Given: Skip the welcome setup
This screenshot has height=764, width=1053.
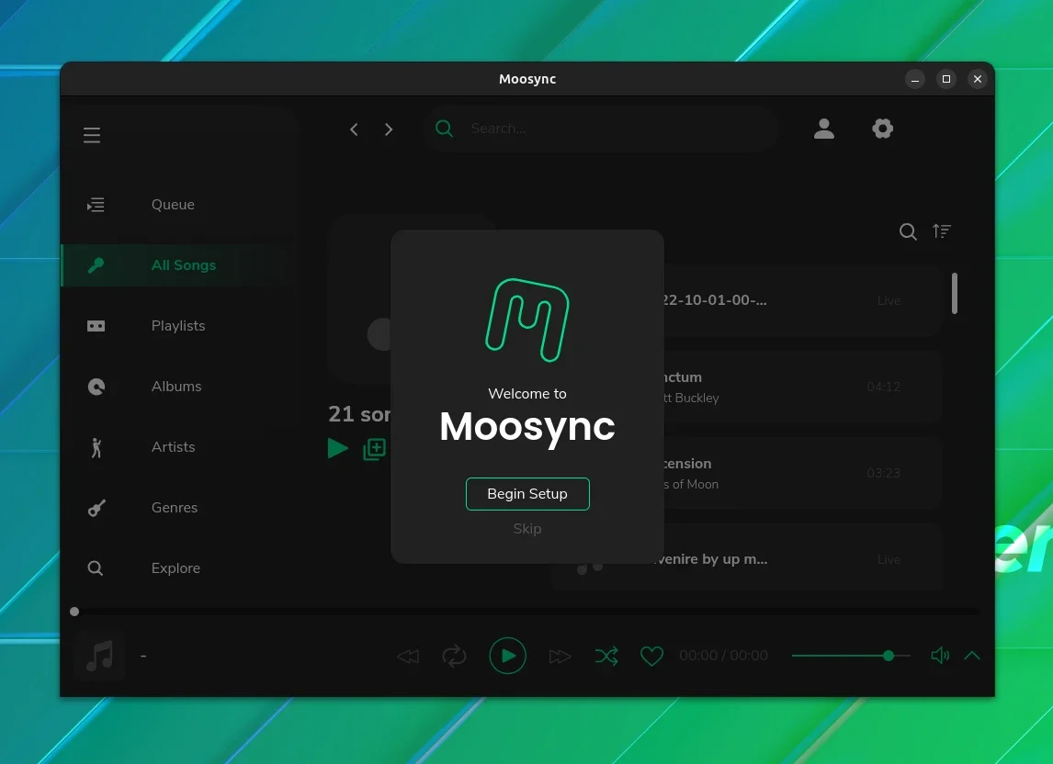Looking at the screenshot, I should [527, 529].
